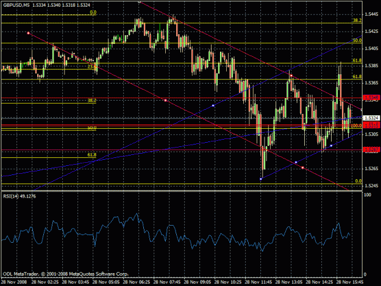Select the RSI(14) 49.1276 indicator label
Viewport: 381px width, 286px height.
coord(20,196)
